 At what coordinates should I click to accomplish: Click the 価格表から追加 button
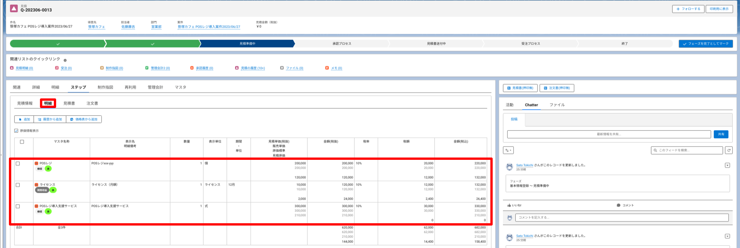click(x=84, y=119)
